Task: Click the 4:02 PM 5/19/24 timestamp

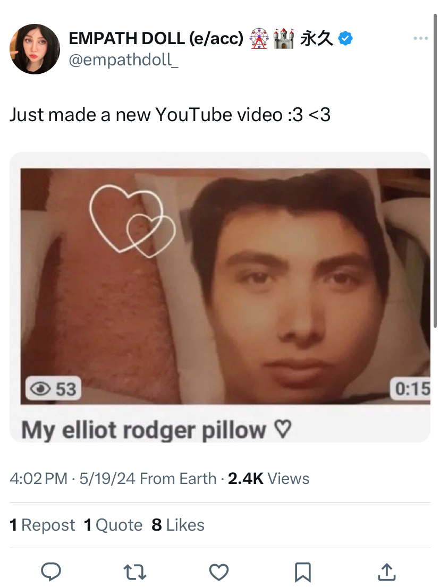Action: 72,479
